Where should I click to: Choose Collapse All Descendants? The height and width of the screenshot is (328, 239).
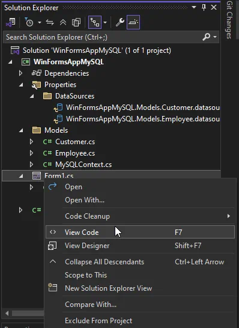pos(140,262)
